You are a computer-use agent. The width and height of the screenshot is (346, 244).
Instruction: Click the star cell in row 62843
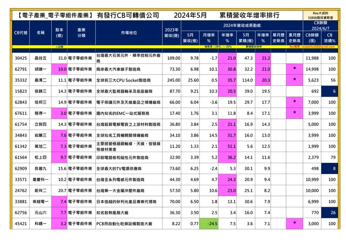[x=295, y=102]
